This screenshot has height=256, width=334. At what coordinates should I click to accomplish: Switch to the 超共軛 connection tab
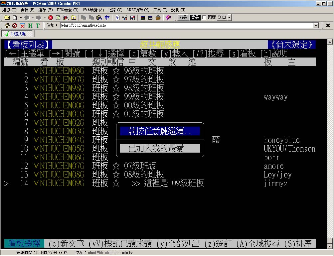(17, 34)
